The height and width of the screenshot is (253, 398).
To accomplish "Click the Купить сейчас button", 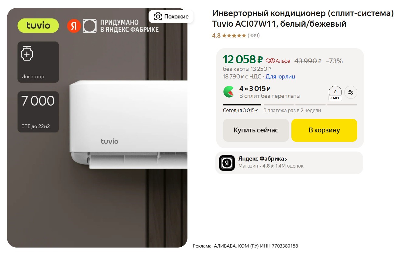I will [256, 130].
